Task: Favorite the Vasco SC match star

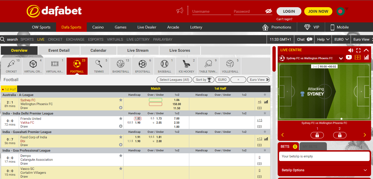Action: 121,168
